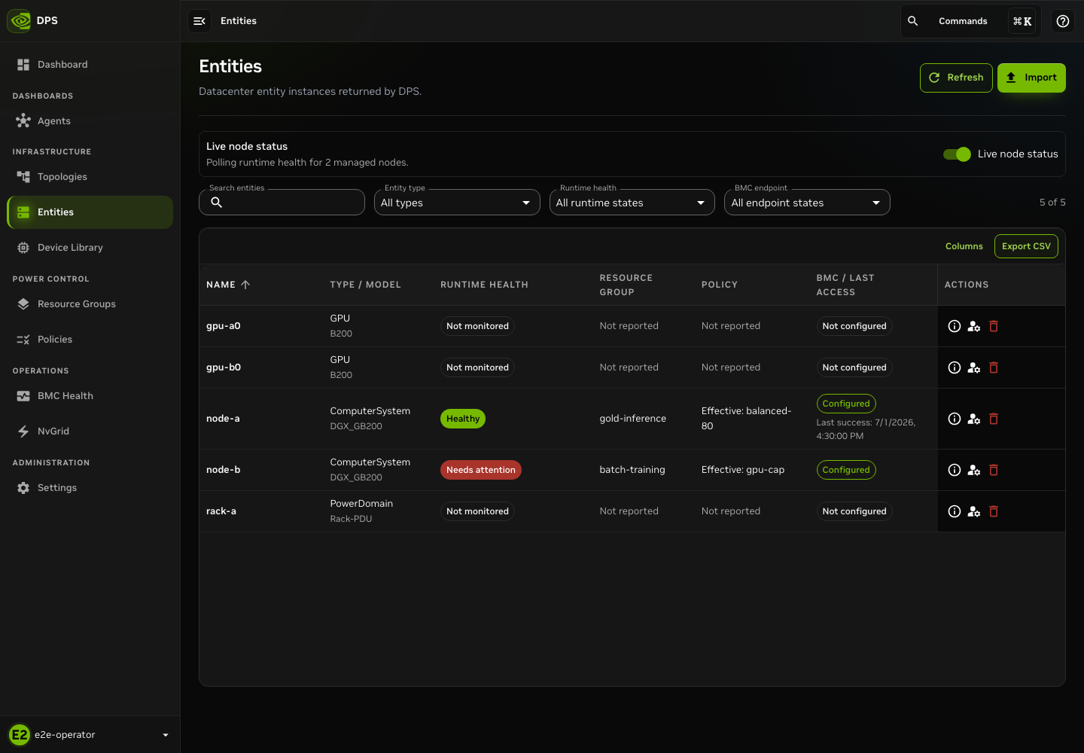
Task: Click the Configured badge for node-b
Action: coord(846,470)
